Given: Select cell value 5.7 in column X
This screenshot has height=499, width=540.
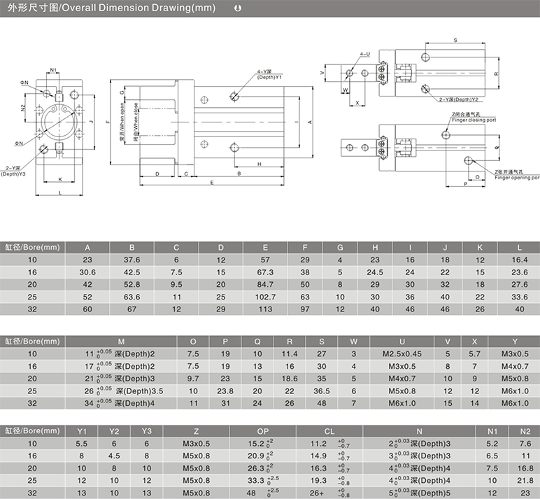Looking at the screenshot, I should [x=474, y=354].
